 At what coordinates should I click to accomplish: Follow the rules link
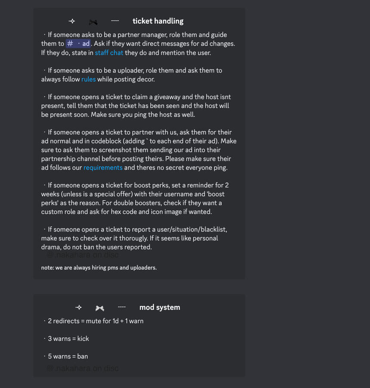[88, 79]
